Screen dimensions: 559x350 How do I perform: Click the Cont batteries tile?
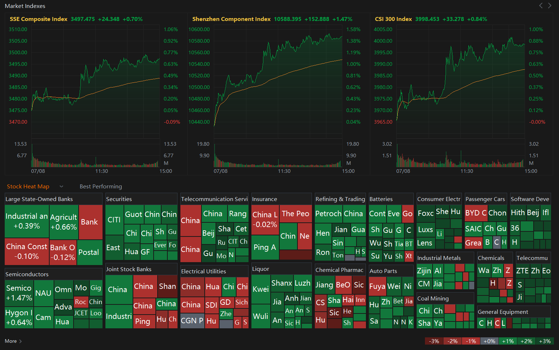pyautogui.click(x=377, y=213)
